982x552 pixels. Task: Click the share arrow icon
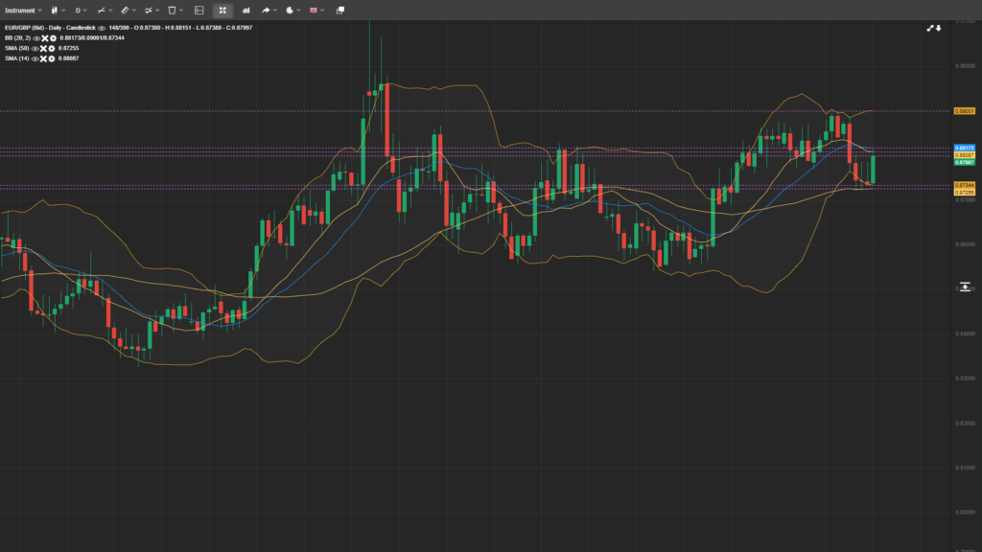click(x=266, y=10)
